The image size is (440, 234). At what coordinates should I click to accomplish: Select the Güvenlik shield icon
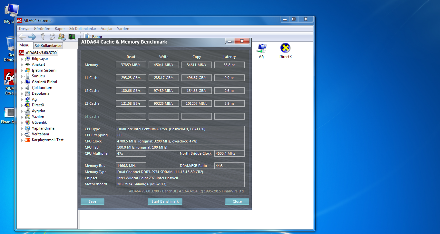pyautogui.click(x=28, y=122)
